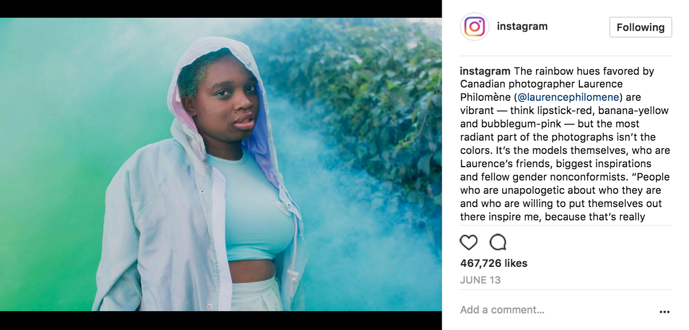Click caption line mentioning gender nonconformists

[565, 177]
